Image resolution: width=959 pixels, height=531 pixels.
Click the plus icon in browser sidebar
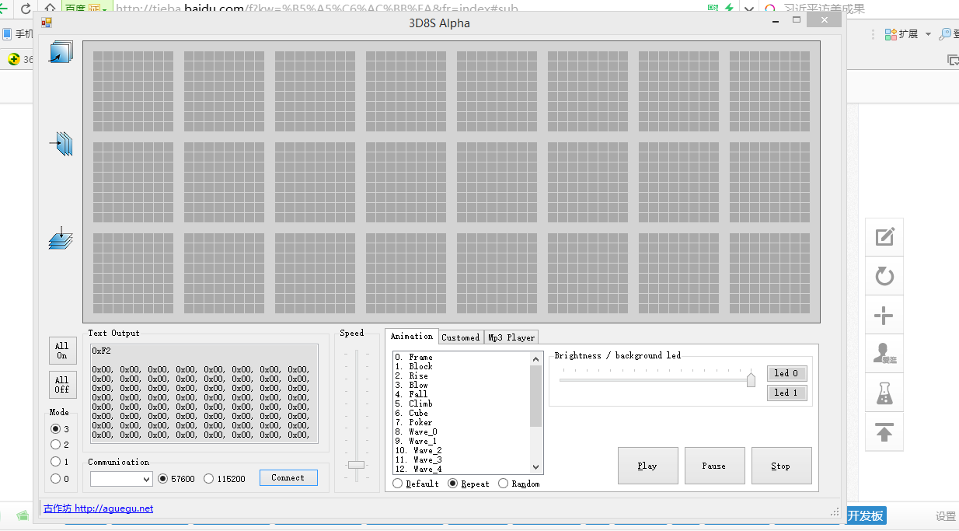pyautogui.click(x=884, y=315)
